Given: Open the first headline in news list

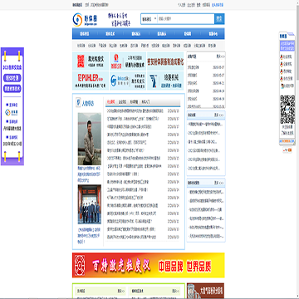Looking at the screenshot, I should pyautogui.click(x=135, y=110).
